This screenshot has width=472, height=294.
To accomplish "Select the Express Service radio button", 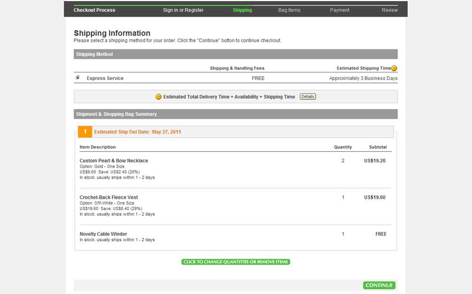I will [78, 78].
